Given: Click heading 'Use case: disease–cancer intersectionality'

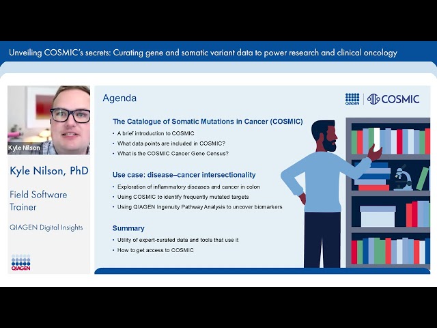Looking at the screenshot, I should click(184, 175).
